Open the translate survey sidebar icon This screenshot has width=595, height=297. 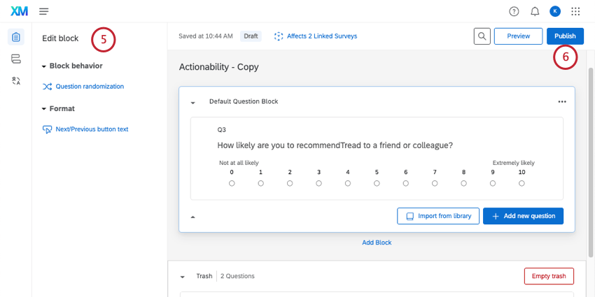(16, 81)
